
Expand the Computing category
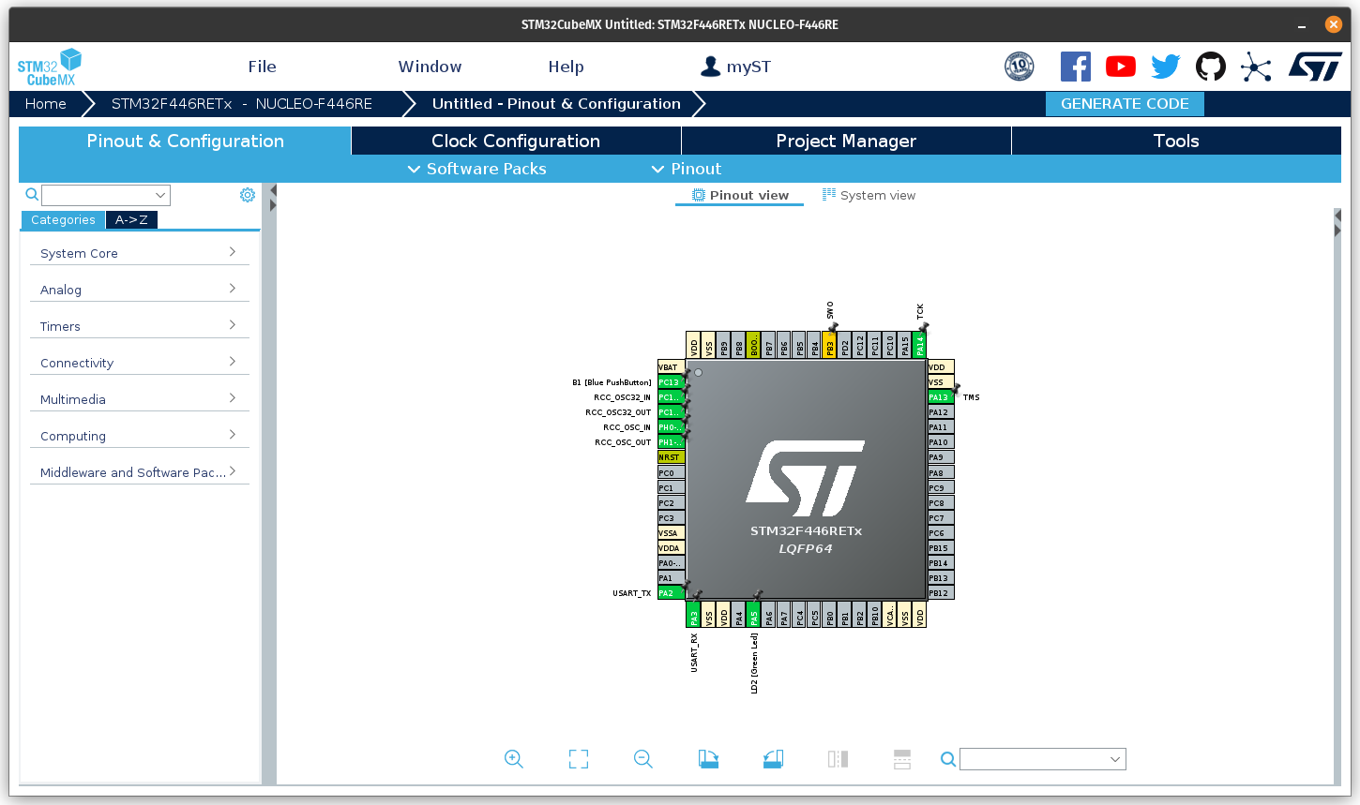(x=139, y=436)
